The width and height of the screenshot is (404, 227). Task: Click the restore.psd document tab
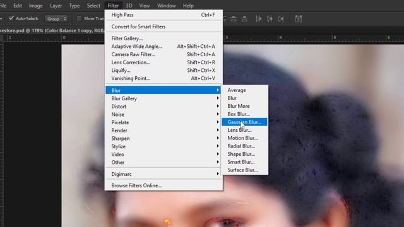[x=52, y=30]
